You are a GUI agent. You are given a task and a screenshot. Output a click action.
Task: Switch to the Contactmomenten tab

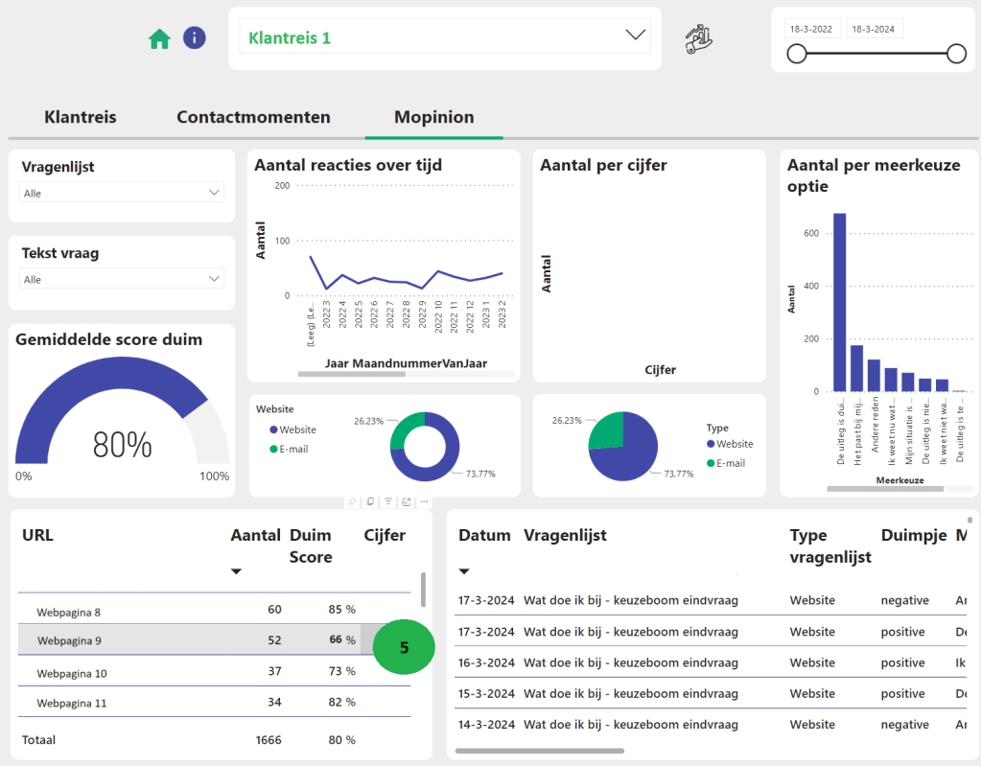pos(253,117)
